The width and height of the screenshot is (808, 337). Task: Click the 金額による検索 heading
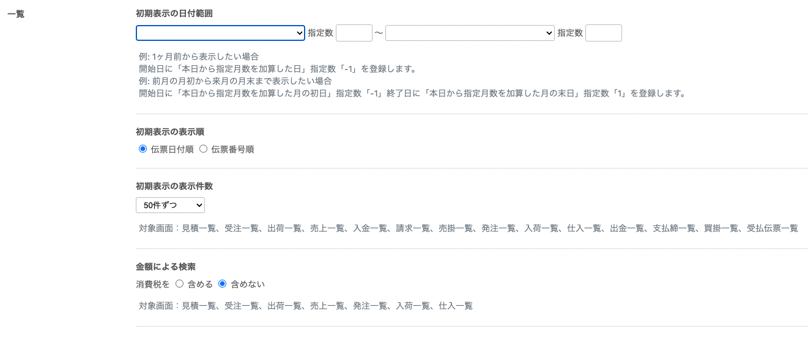166,267
